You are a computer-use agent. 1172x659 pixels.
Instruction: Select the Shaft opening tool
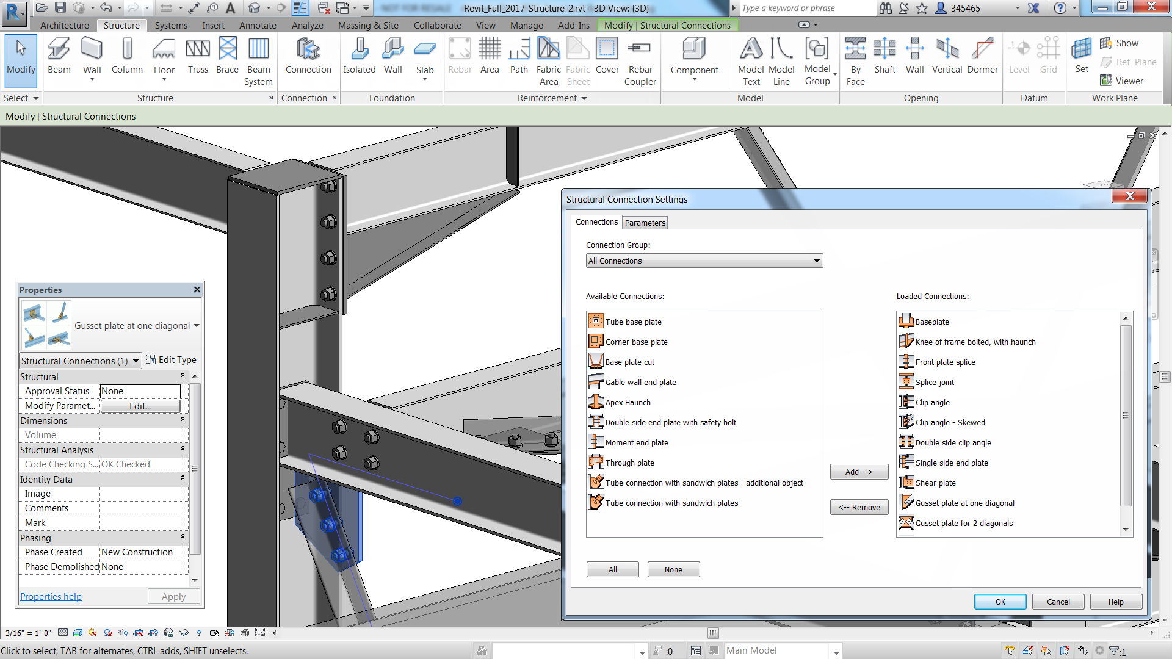(x=884, y=56)
